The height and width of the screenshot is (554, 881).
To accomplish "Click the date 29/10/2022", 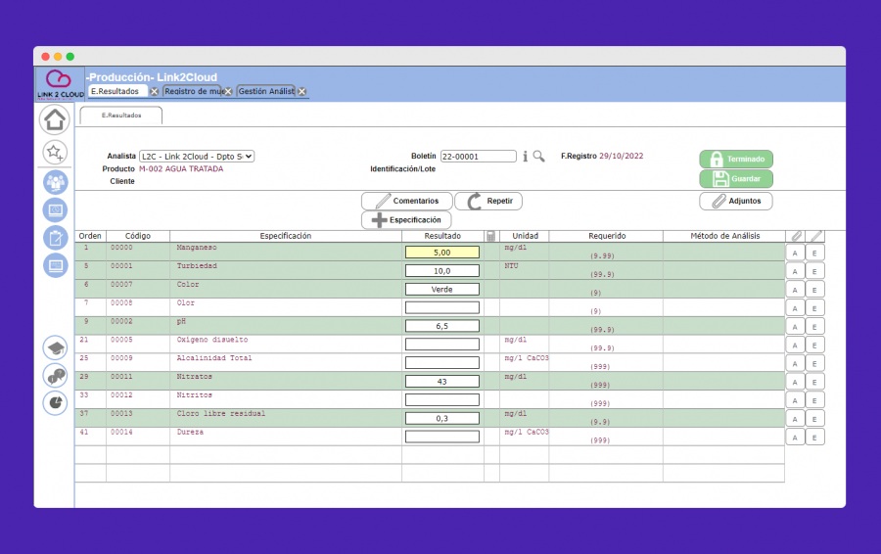I will (x=621, y=156).
